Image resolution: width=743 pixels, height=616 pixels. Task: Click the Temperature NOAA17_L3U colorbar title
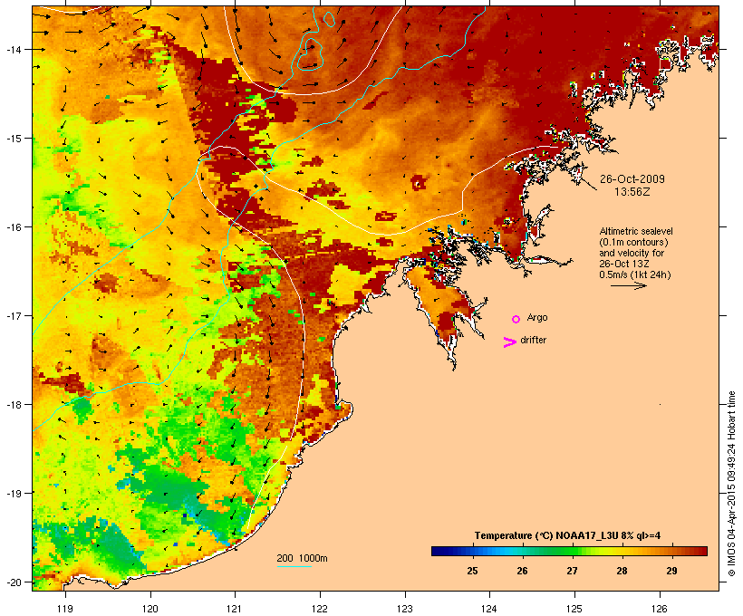567,536
